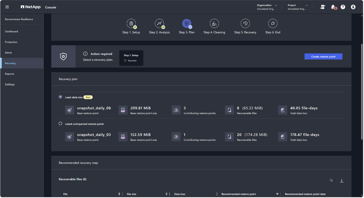Search the recoverable files table
The height and width of the screenshot is (198, 364).
332,181
